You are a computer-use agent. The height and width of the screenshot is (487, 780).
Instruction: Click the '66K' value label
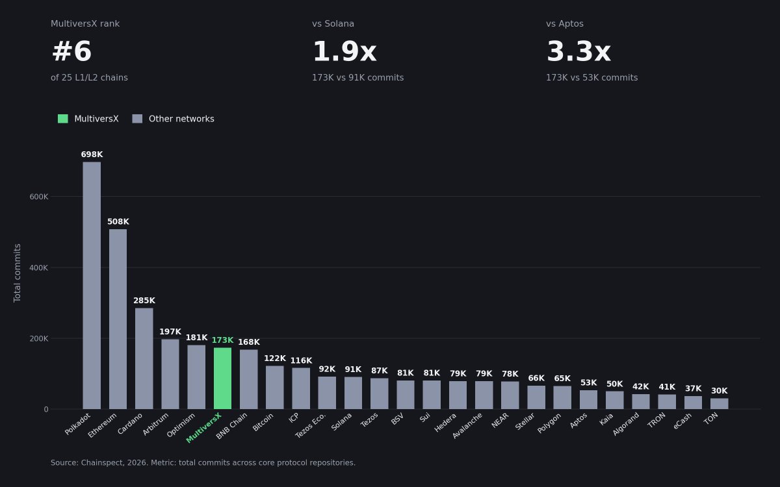tap(536, 379)
